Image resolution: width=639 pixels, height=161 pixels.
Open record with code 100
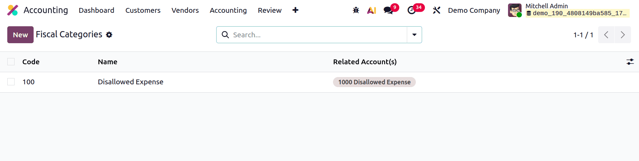pyautogui.click(x=28, y=82)
